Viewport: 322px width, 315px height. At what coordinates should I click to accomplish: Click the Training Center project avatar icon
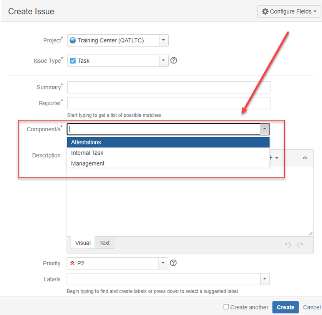[x=73, y=40]
